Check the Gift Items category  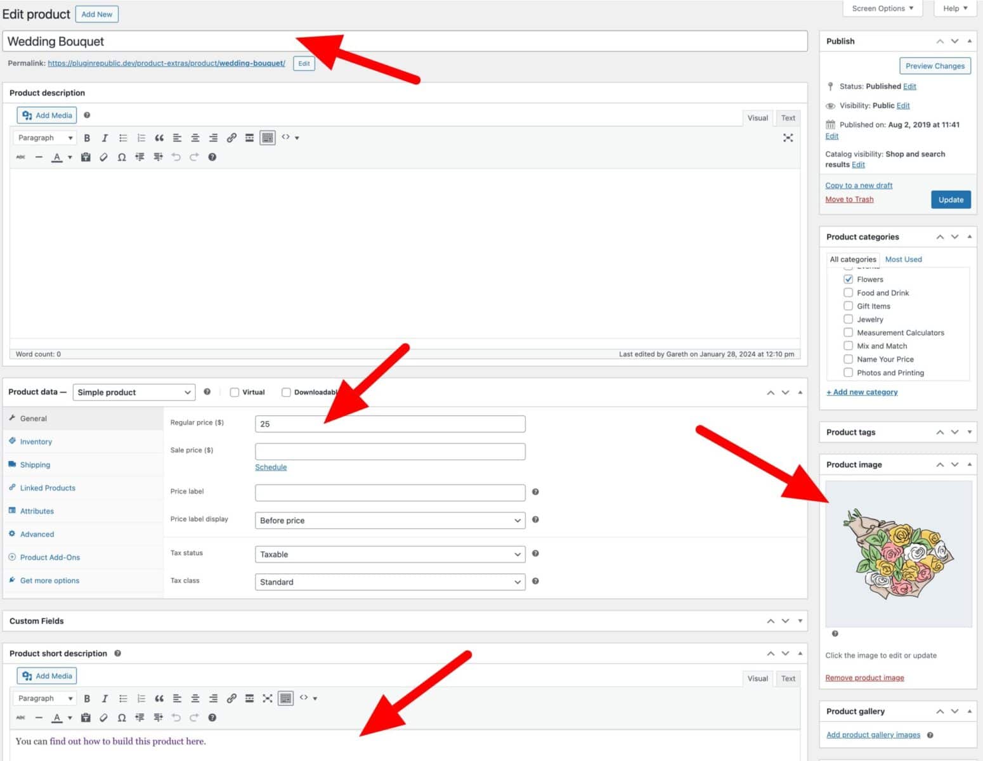(848, 306)
